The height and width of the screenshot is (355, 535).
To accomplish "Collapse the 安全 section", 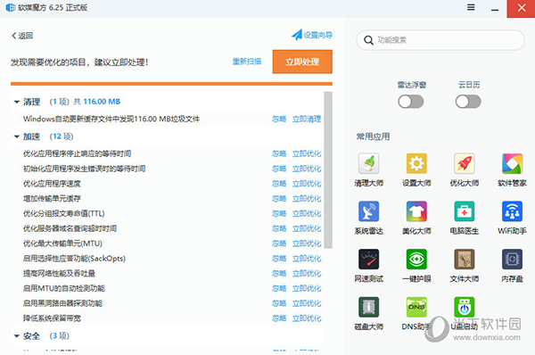I will [x=16, y=336].
